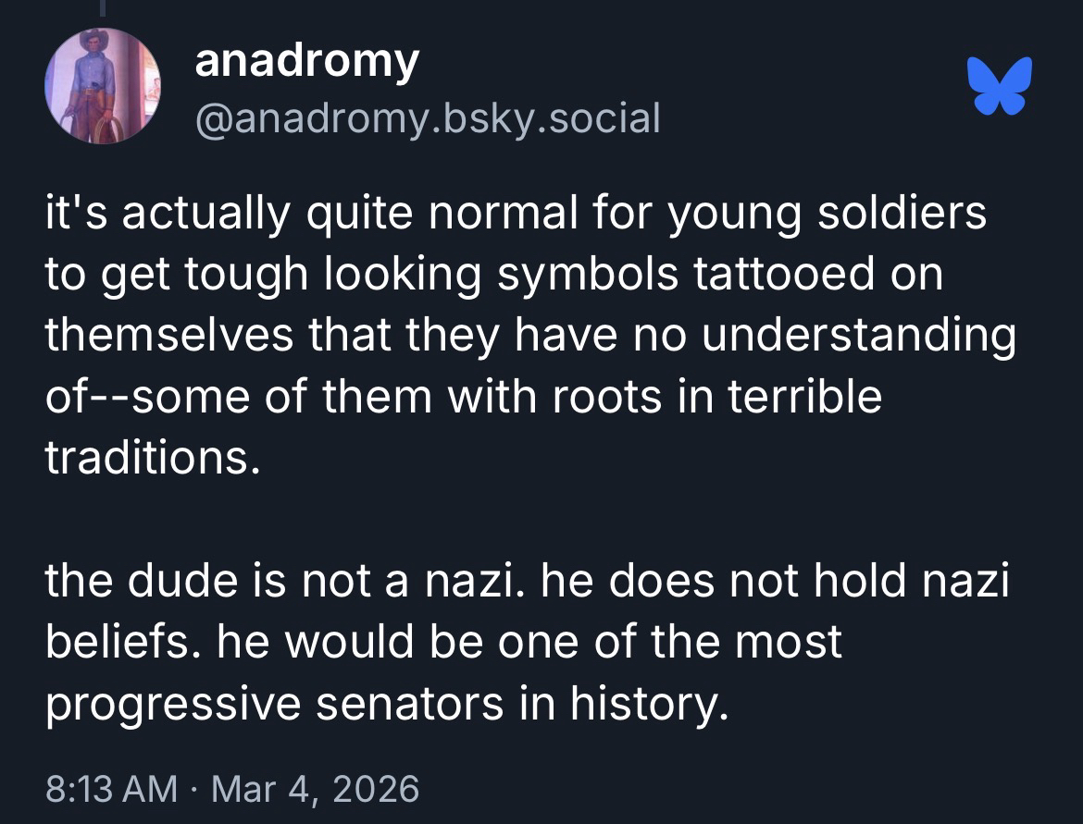Click the line "progressive senators in history."
This screenshot has width=1083, height=824.
click(381, 702)
